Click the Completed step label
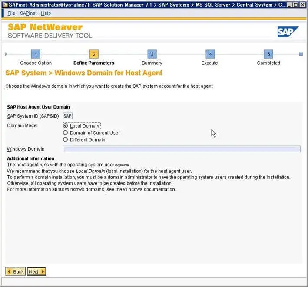 coord(268,63)
